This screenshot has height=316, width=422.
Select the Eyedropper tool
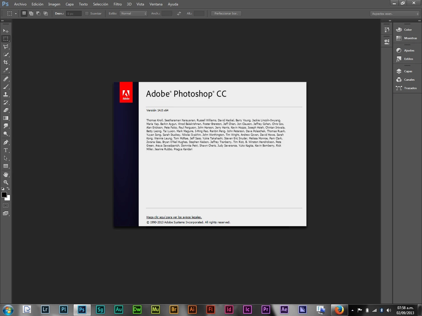tap(6, 70)
